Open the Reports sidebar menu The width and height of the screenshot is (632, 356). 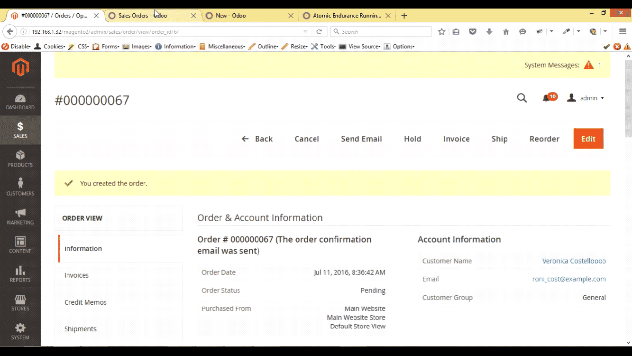pyautogui.click(x=20, y=274)
